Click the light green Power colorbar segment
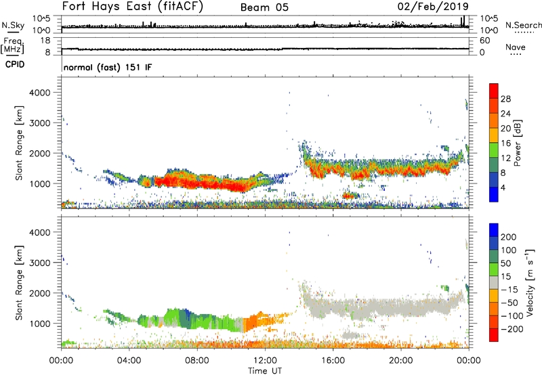Viewport: 542px width, 375px height. pyautogui.click(x=494, y=150)
